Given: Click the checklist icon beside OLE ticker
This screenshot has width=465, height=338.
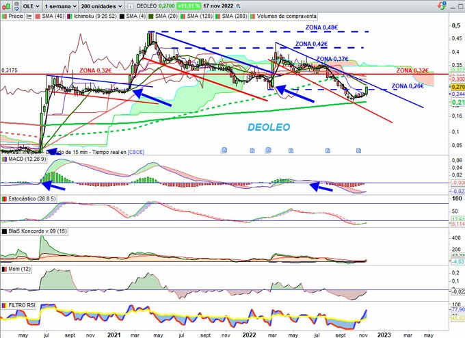Looking at the screenshot, I should tap(16, 6).
